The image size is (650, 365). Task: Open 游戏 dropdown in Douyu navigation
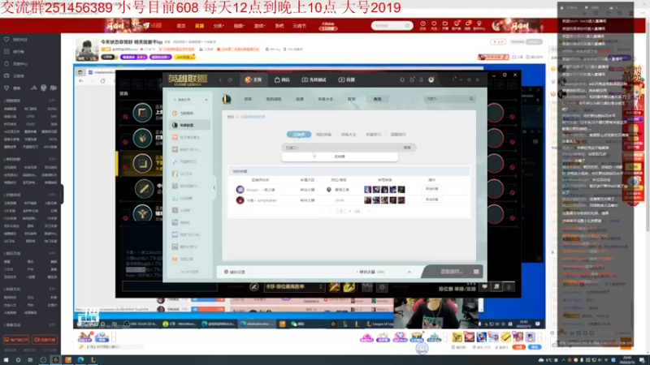pos(259,26)
